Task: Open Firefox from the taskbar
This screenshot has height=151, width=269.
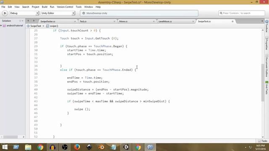Action: [x=77, y=147]
